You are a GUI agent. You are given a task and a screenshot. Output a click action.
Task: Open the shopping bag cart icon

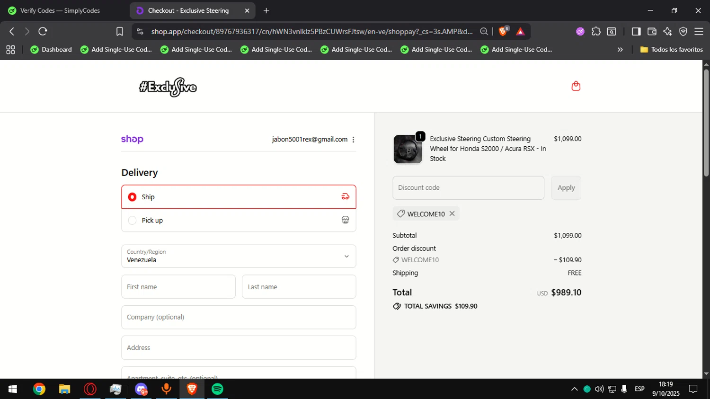[576, 86]
